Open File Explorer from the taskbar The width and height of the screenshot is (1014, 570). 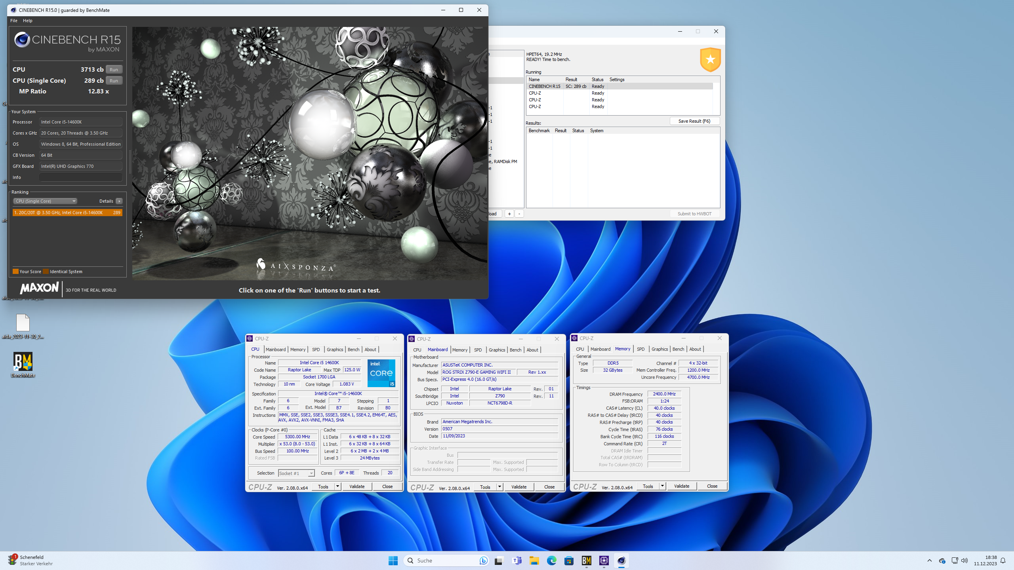pyautogui.click(x=534, y=560)
